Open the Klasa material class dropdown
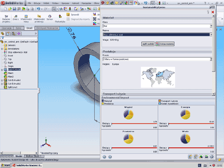The width and height of the screenshot is (224, 168). (211, 26)
